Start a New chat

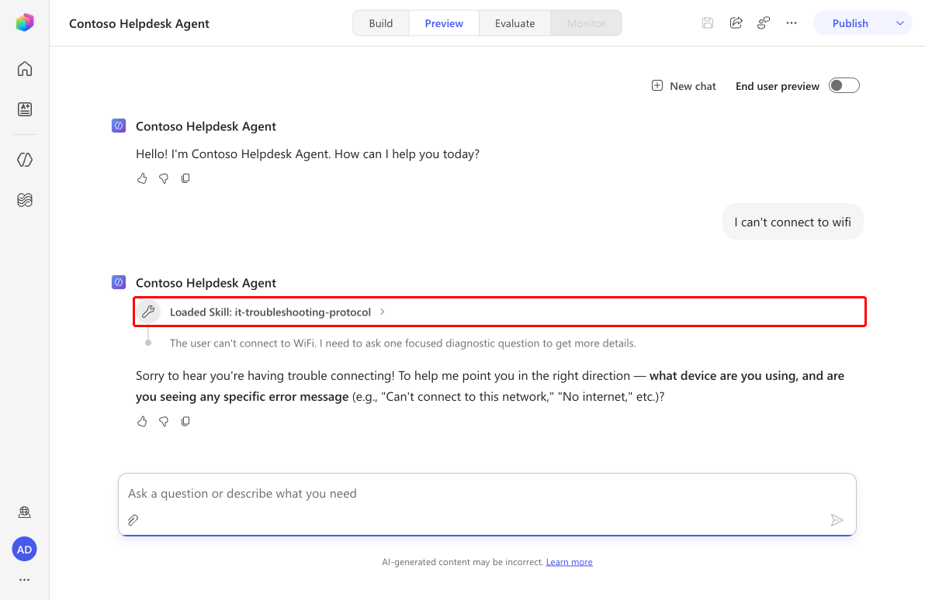(684, 86)
